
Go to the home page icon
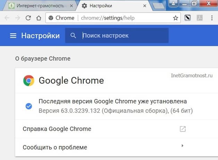(39, 18)
